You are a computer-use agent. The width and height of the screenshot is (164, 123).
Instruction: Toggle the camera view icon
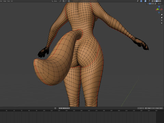click(x=162, y=20)
